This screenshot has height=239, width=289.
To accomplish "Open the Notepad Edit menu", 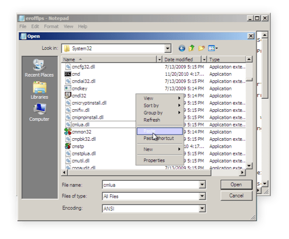I will [35, 26].
